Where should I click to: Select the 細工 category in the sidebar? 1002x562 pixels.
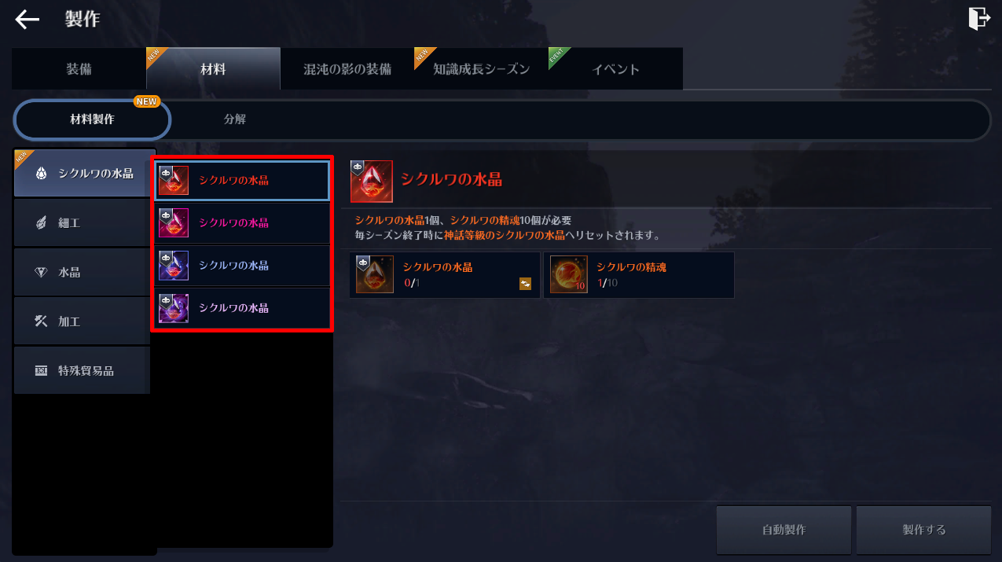coord(82,223)
